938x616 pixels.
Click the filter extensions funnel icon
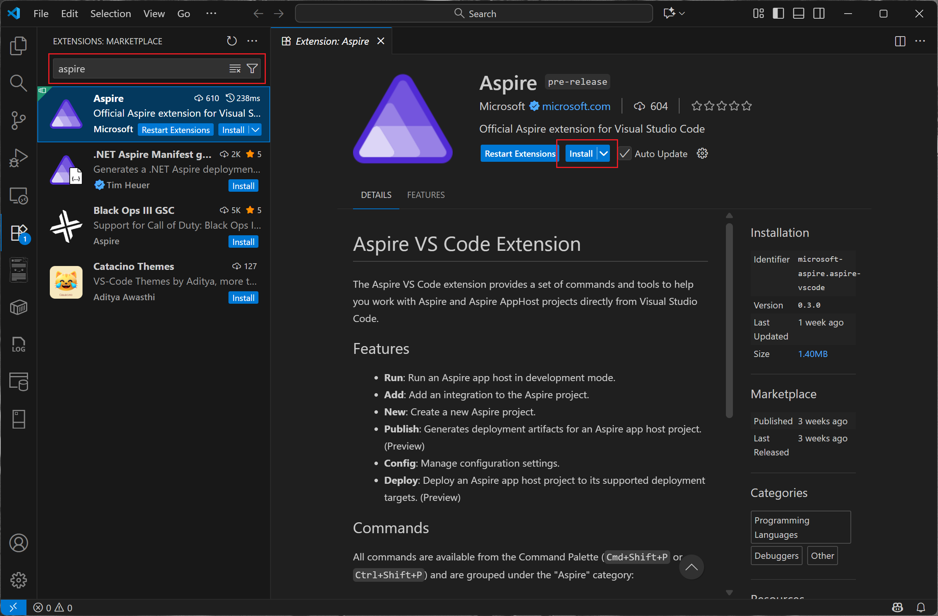pos(252,68)
